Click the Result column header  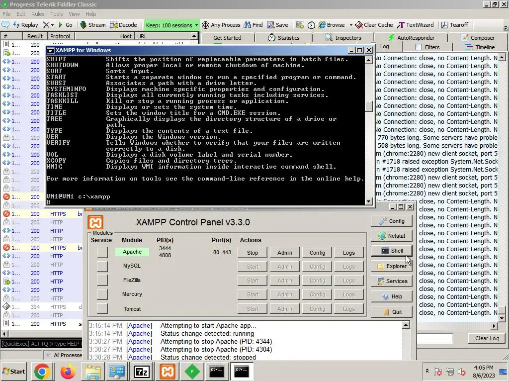point(35,36)
